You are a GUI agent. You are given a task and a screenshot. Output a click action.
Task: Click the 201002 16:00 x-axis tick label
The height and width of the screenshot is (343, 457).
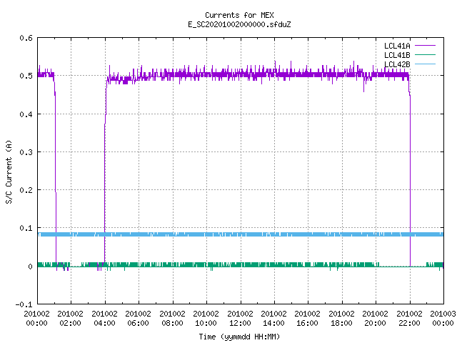click(307, 319)
